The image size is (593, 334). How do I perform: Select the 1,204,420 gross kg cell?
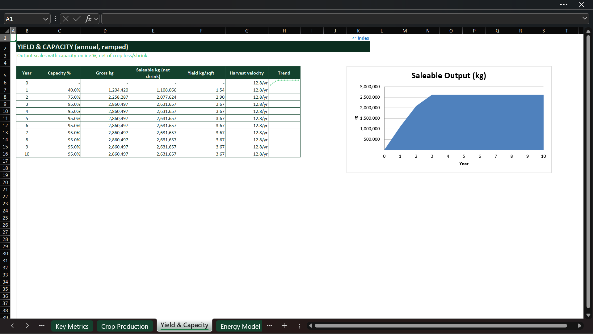(105, 90)
